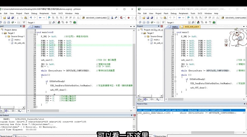Open Target 1 dropdown in STC_CDC window
Screen dimensions: 247x137
click(x=189, y=23)
